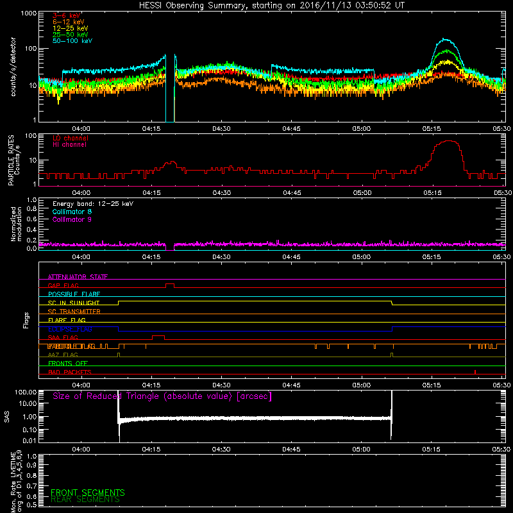This screenshot has height=513, width=513.
Task: Click the 'BAD PACKETS' flag label
Action: tap(70, 372)
